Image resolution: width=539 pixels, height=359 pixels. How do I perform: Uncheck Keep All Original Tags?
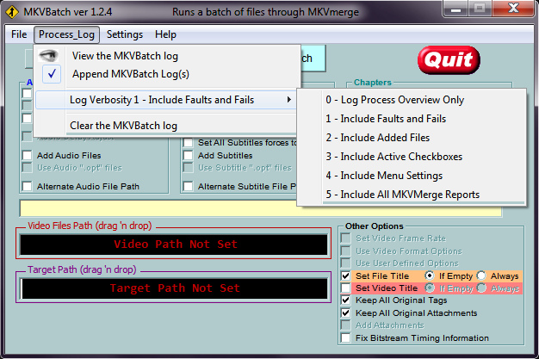(346, 300)
